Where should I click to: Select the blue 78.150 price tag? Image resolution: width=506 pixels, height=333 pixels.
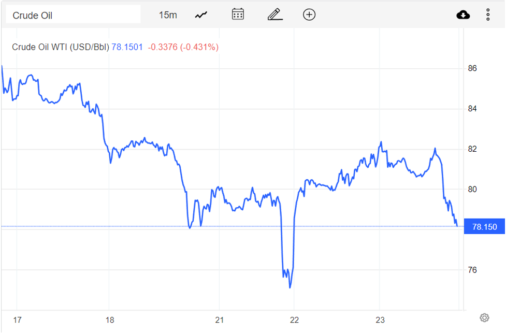click(x=484, y=226)
